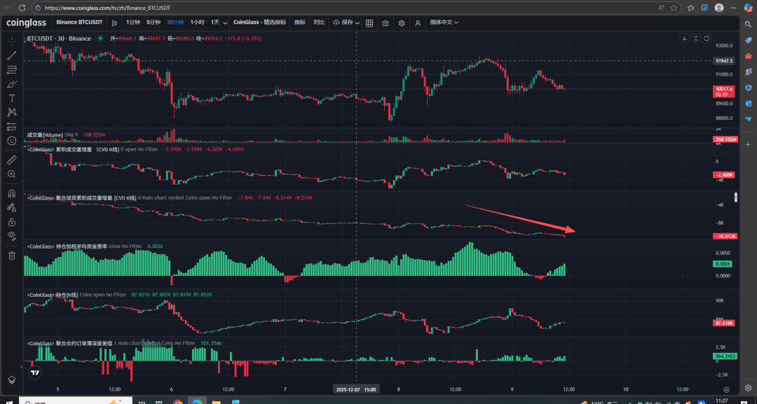Open the 指标 indicators dialog

(x=300, y=22)
